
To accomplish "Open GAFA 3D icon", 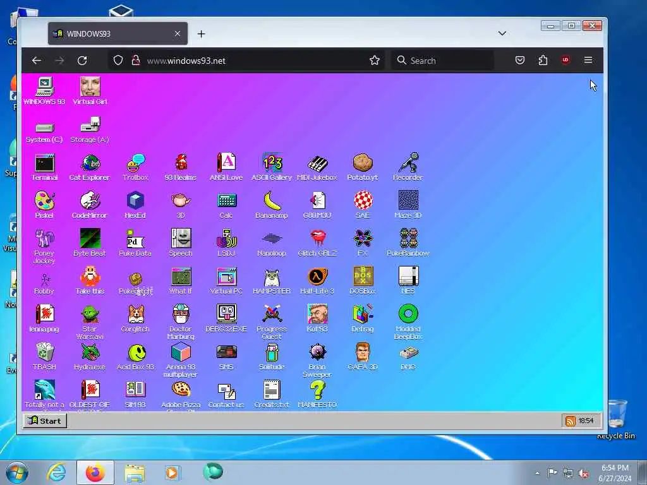I will click(x=363, y=357).
